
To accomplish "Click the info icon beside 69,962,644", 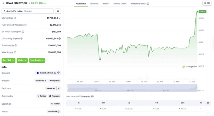I will pyautogui.click(x=60, y=39).
